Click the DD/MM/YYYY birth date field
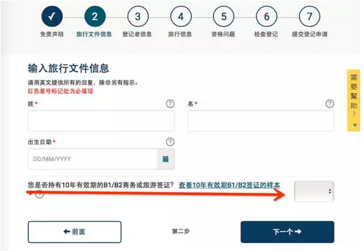The image size is (364, 251). (x=93, y=159)
